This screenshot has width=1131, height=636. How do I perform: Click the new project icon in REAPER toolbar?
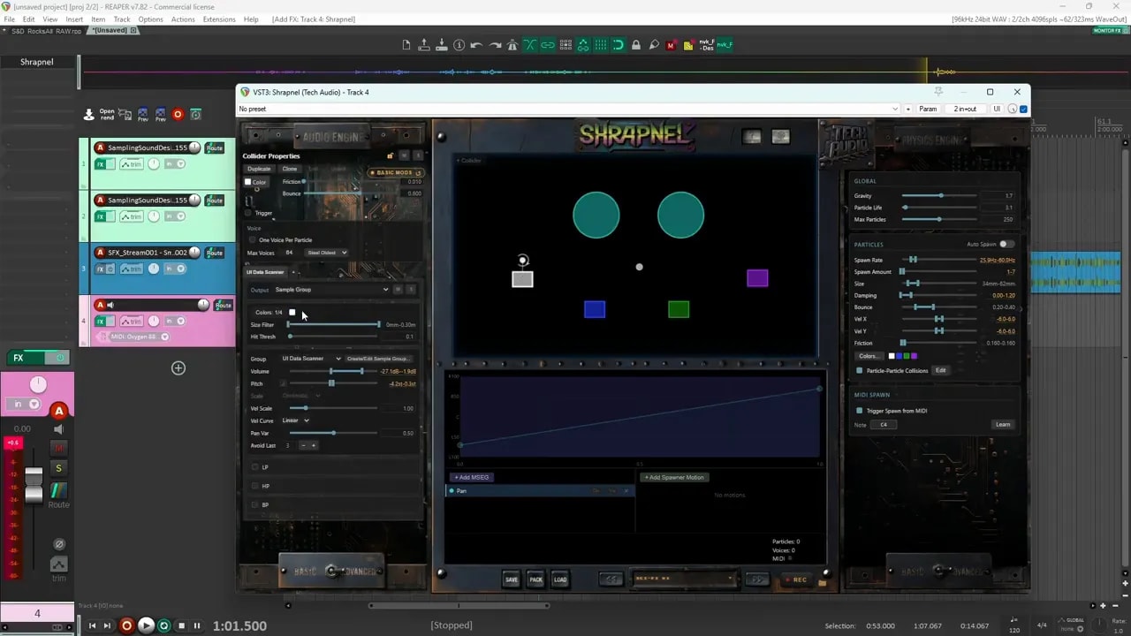[x=406, y=45]
